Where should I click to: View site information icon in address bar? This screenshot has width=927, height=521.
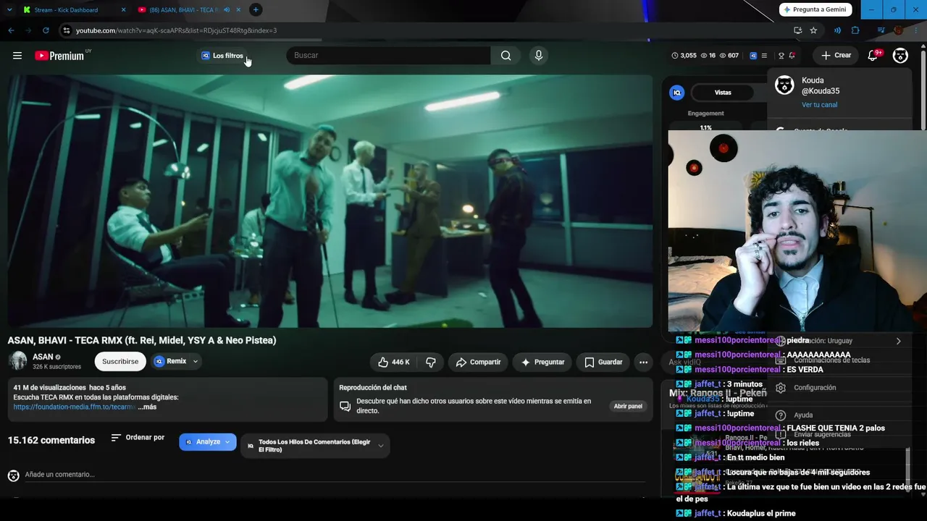pos(66,30)
